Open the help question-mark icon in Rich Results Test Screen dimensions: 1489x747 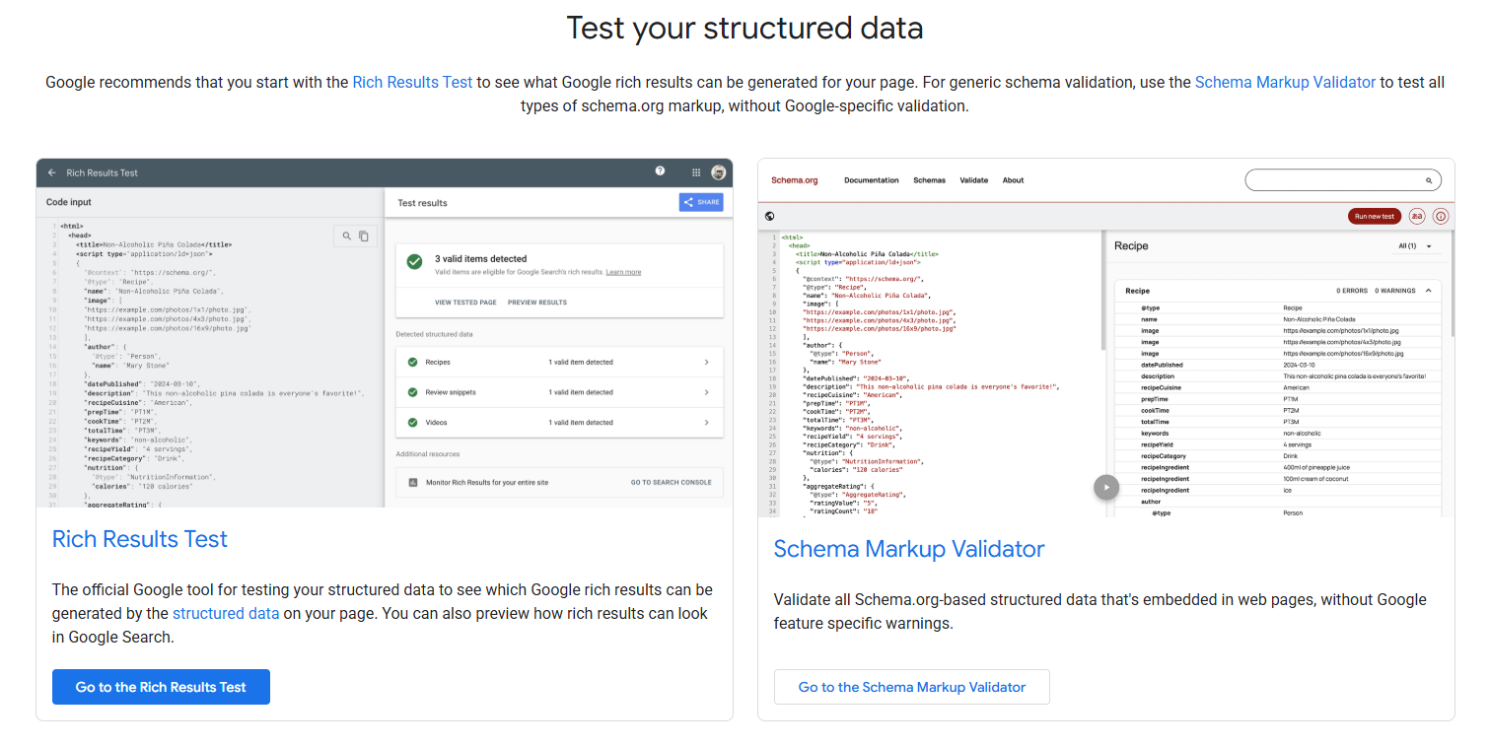coord(660,171)
